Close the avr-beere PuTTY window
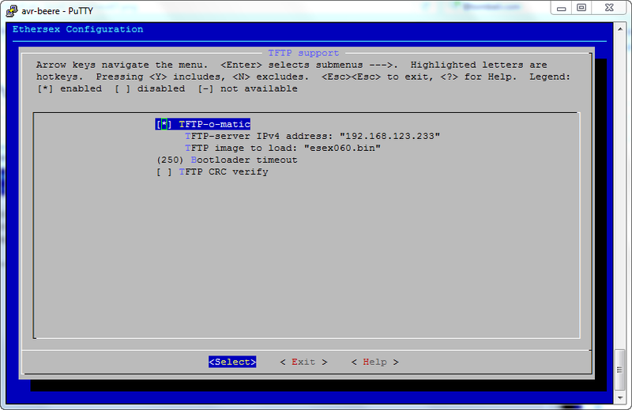632x410 pixels. point(610,7)
